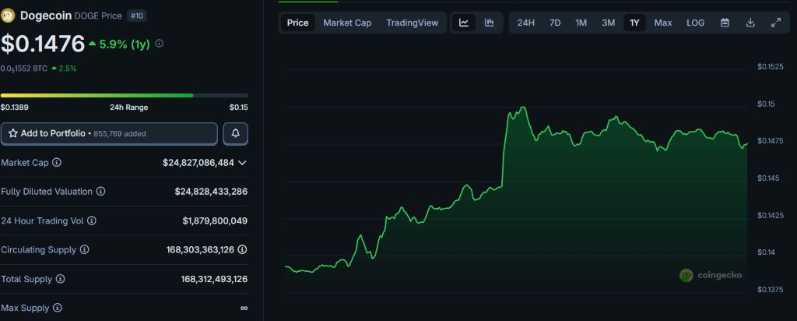Screen dimensions: 797x321
Task: Switch to line chart view icon
Action: [x=464, y=23]
